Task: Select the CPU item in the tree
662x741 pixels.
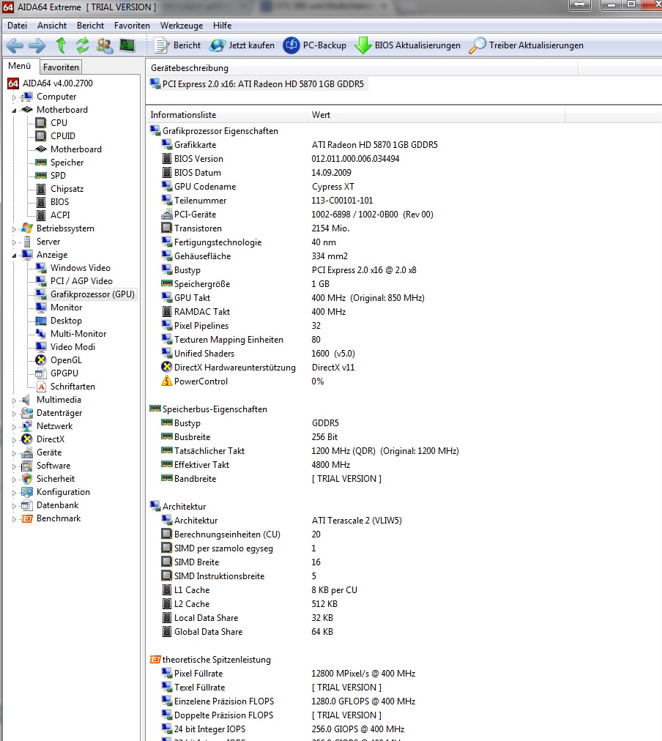Action: (x=59, y=123)
